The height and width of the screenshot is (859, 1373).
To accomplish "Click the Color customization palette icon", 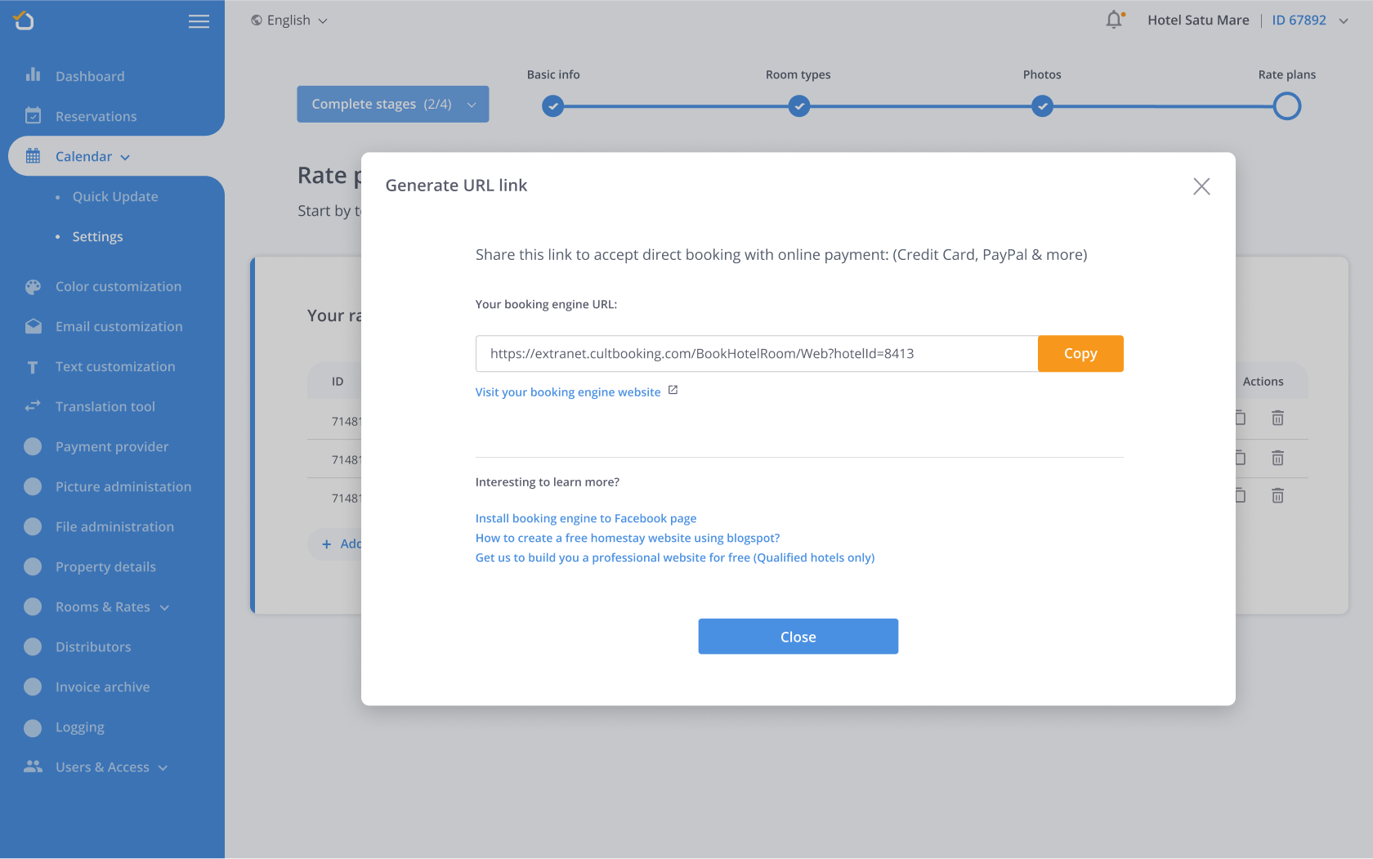I will point(33,287).
